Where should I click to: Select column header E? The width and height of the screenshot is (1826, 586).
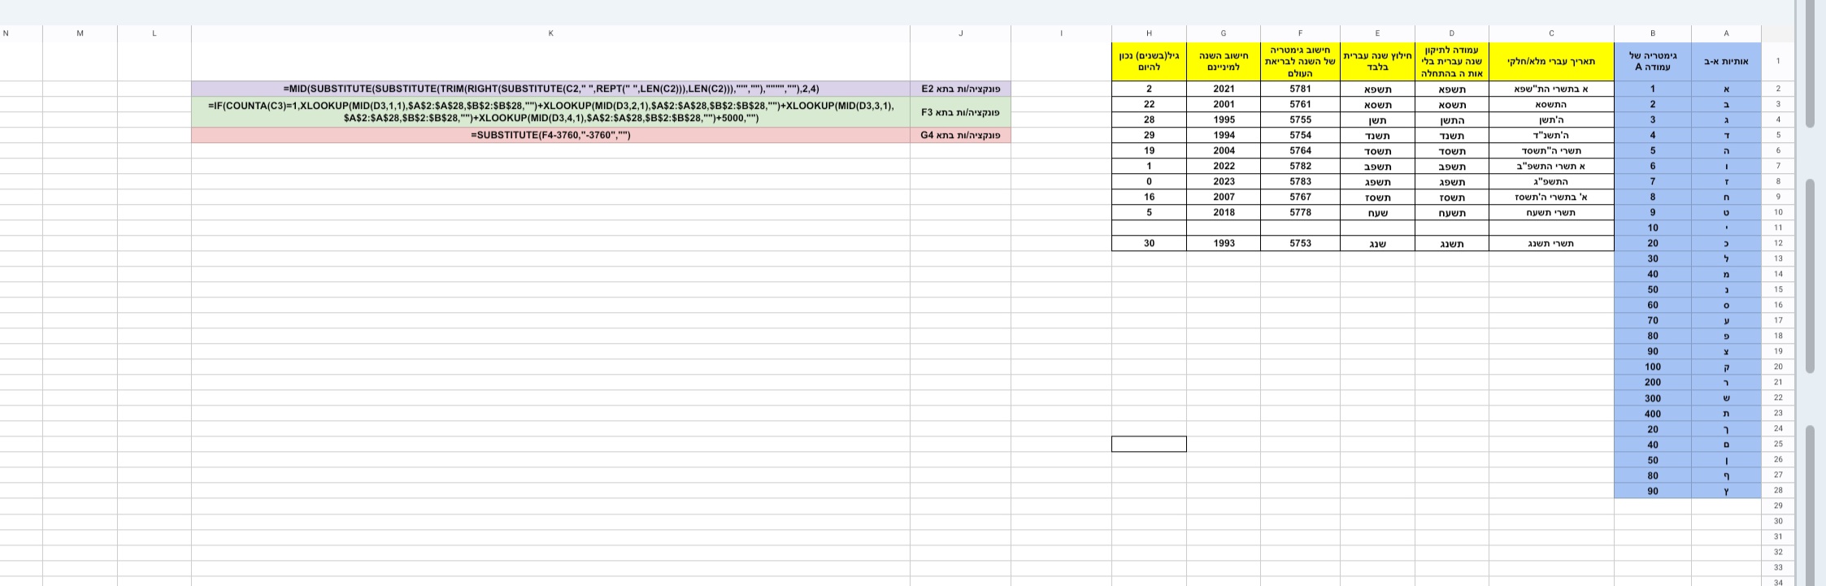1377,33
